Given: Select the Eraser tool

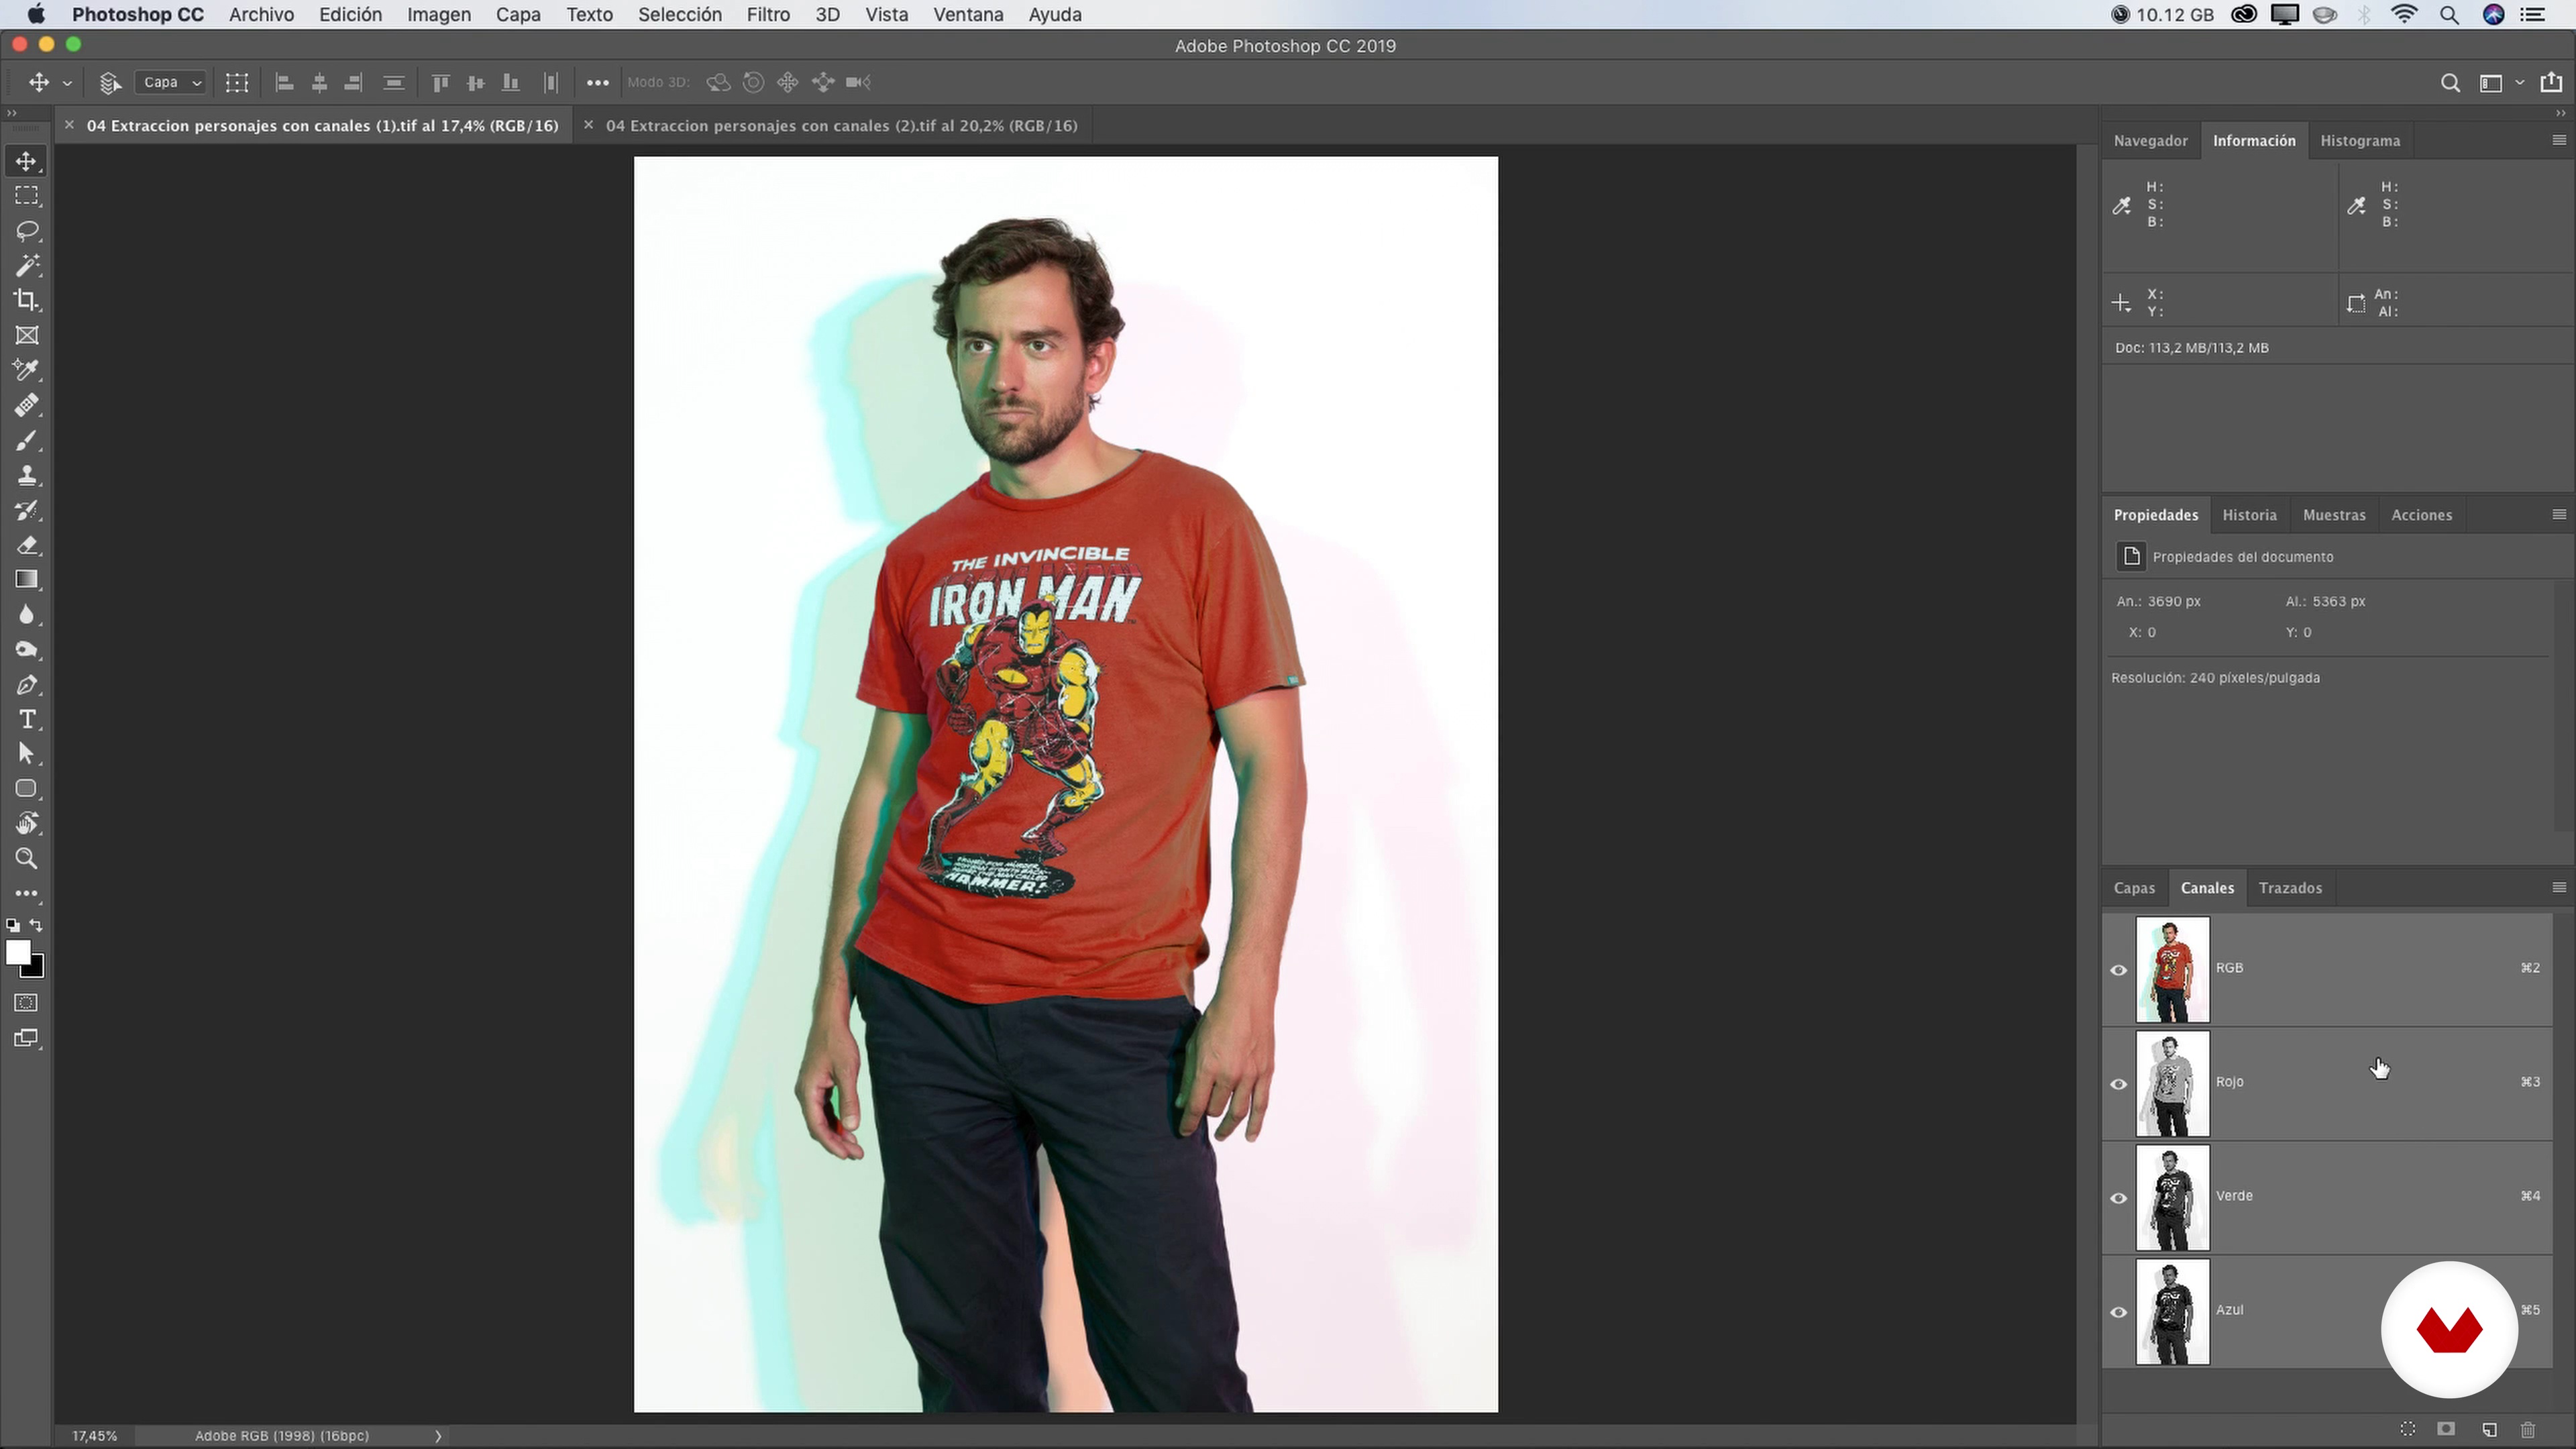Looking at the screenshot, I should 27,545.
